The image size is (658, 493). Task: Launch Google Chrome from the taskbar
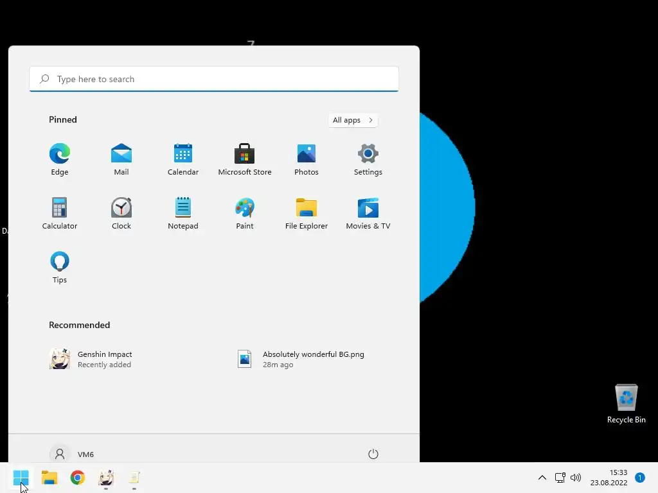[78, 478]
